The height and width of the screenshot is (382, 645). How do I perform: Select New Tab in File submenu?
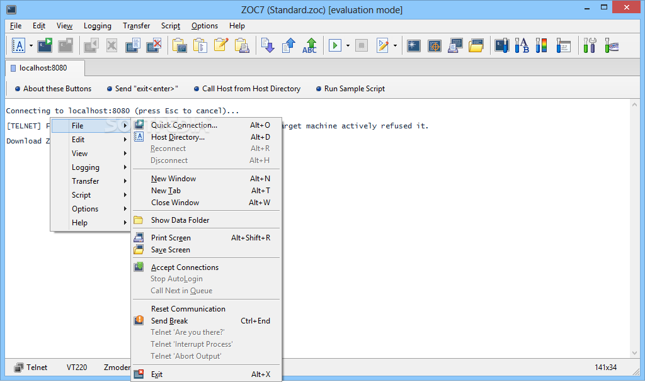point(207,191)
